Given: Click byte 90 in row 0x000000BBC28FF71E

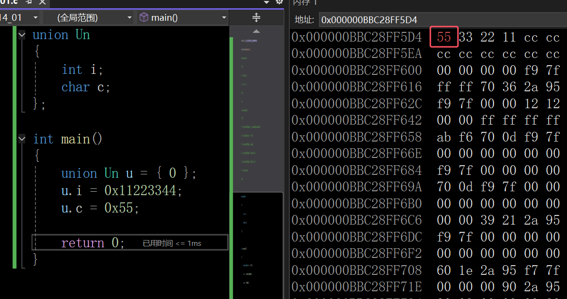Looking at the screenshot, I should pyautogui.click(x=509, y=287).
